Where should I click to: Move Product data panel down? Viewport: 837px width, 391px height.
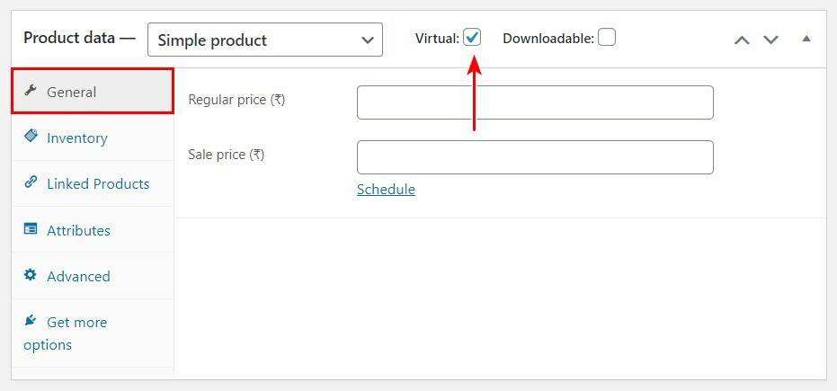point(770,40)
